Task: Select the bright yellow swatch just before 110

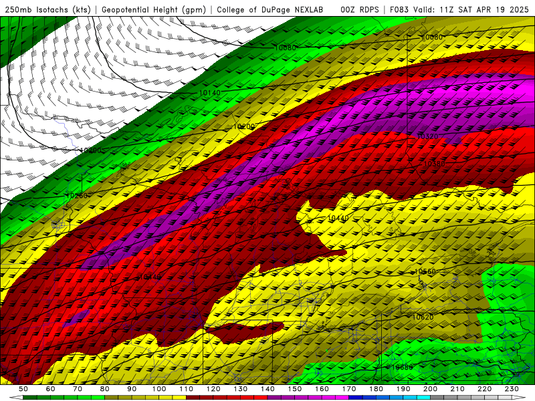Action: tap(179, 398)
